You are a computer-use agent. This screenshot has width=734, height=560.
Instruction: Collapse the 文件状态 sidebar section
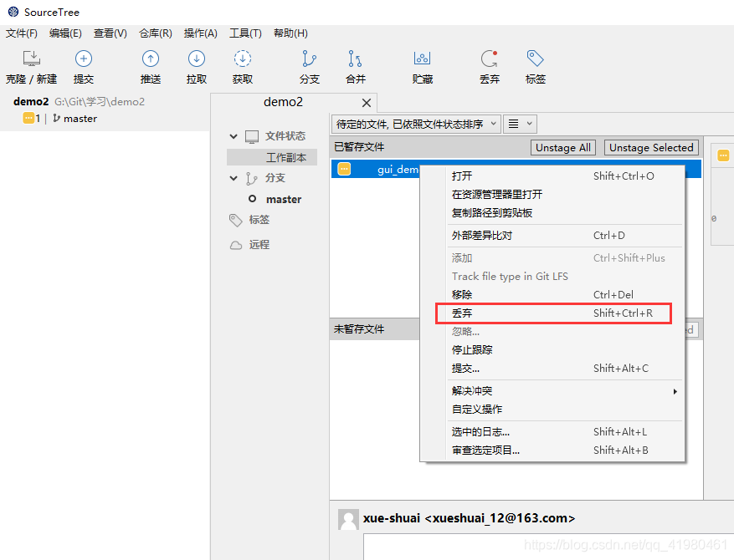234,136
